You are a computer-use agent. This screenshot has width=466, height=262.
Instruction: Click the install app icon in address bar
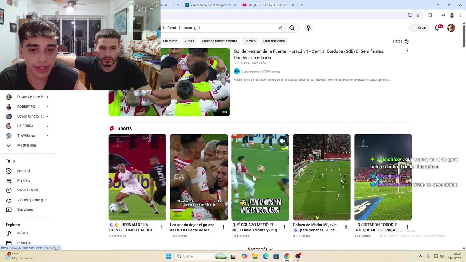coord(410,15)
